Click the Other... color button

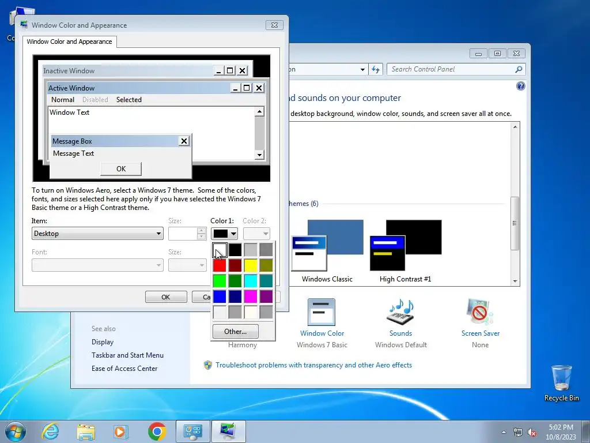coord(236,332)
